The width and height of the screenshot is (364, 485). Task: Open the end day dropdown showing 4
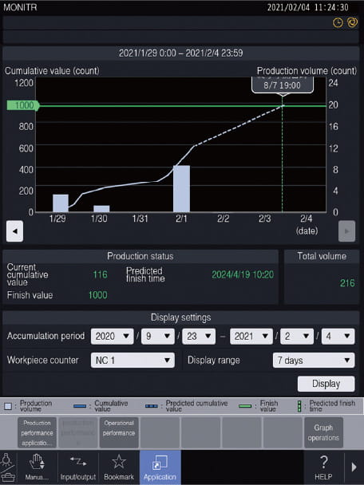pyautogui.click(x=338, y=336)
